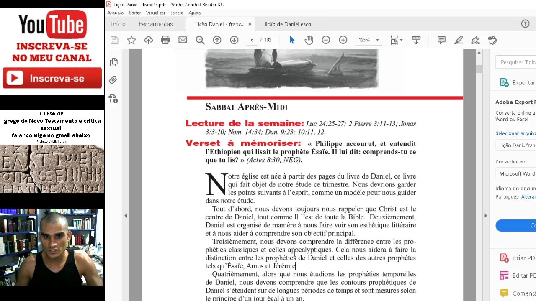
Task: Click the Editar PDF tool icon
Action: (x=504, y=275)
